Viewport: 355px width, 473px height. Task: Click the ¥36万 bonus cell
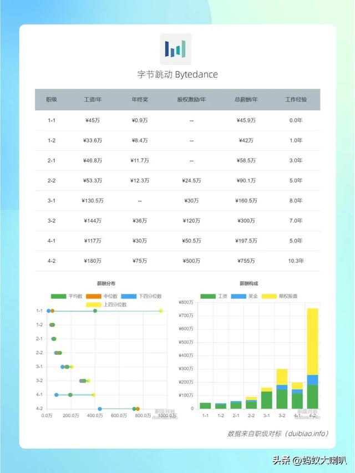pos(140,221)
